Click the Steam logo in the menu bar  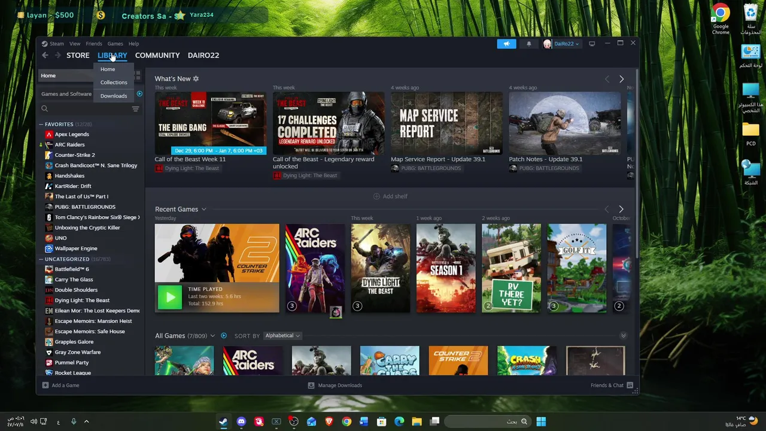44,44
